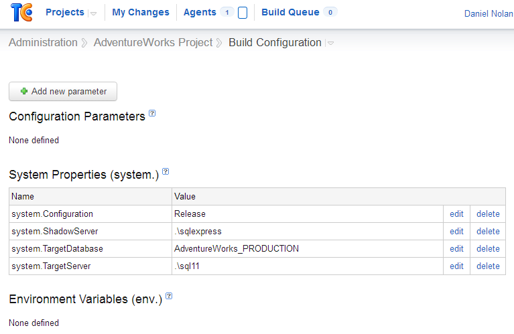This screenshot has height=334, width=514.
Task: Expand the Projects dropdown arrow
Action: click(93, 13)
